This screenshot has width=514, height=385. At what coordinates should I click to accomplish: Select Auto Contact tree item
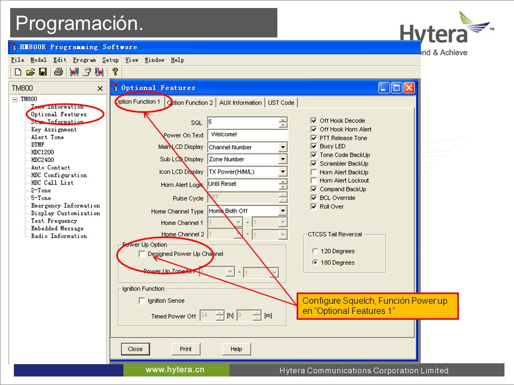coord(50,167)
